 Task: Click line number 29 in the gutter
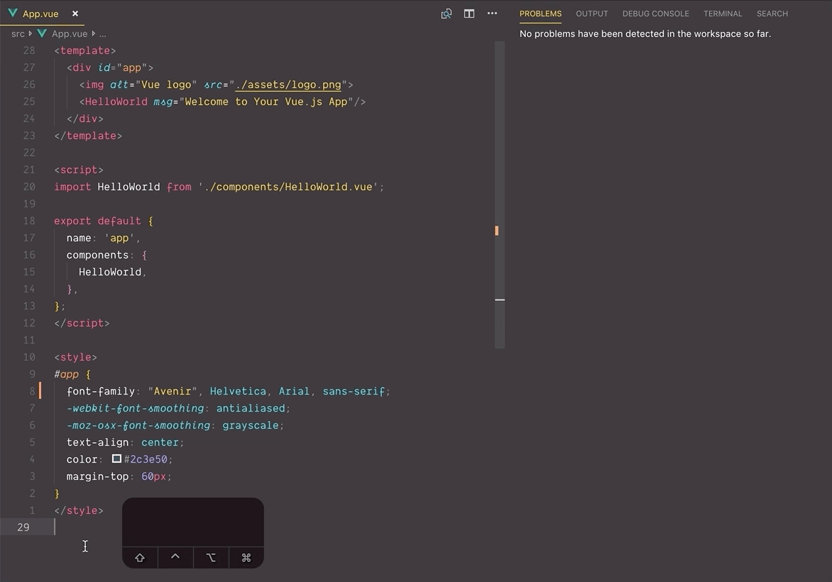pos(23,527)
